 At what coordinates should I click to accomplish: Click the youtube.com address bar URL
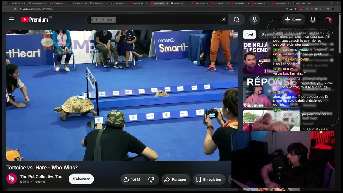tap(38, 9)
